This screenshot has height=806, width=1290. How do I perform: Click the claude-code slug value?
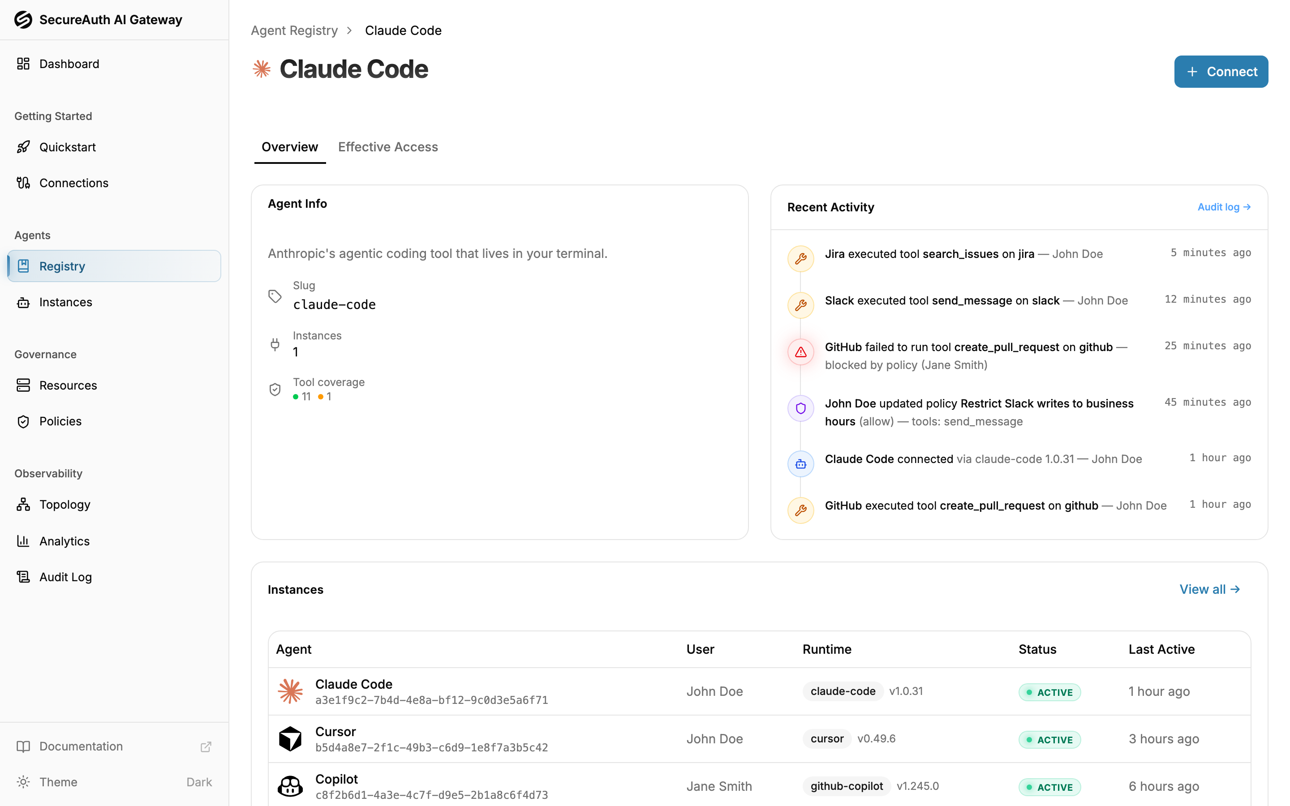334,304
